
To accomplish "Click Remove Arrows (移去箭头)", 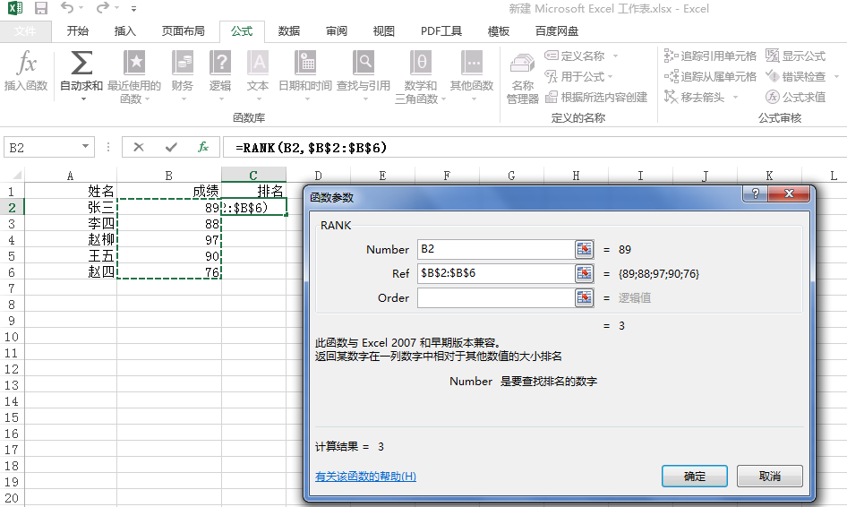I will point(694,98).
